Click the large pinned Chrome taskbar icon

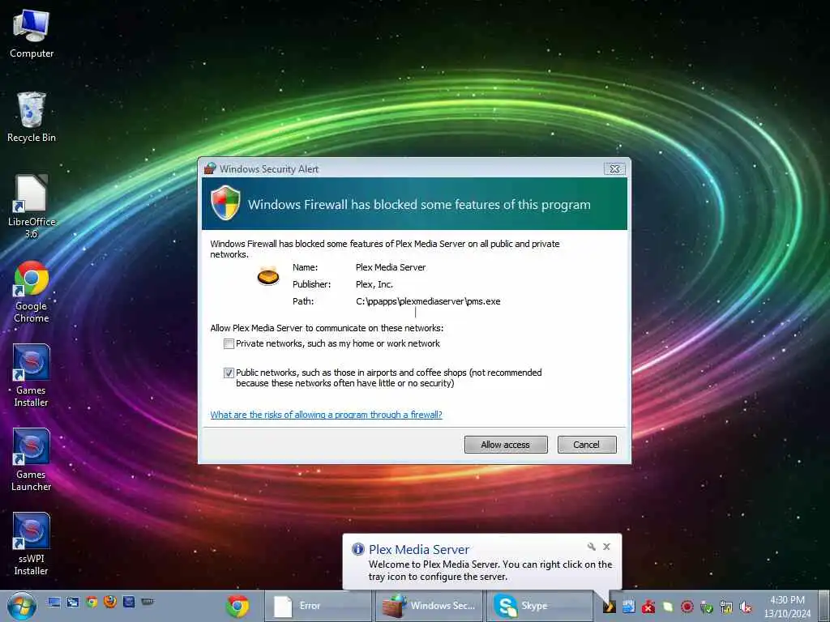237,606
